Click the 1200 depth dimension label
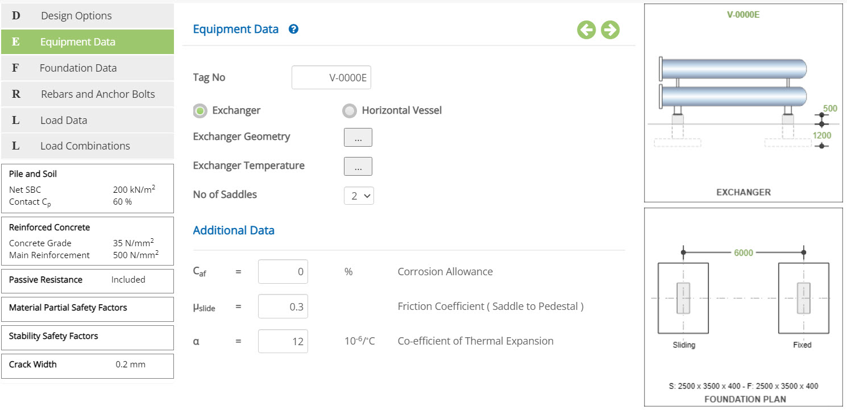 tap(821, 135)
